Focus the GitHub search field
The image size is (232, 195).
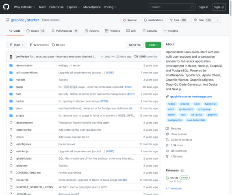click(x=172, y=7)
